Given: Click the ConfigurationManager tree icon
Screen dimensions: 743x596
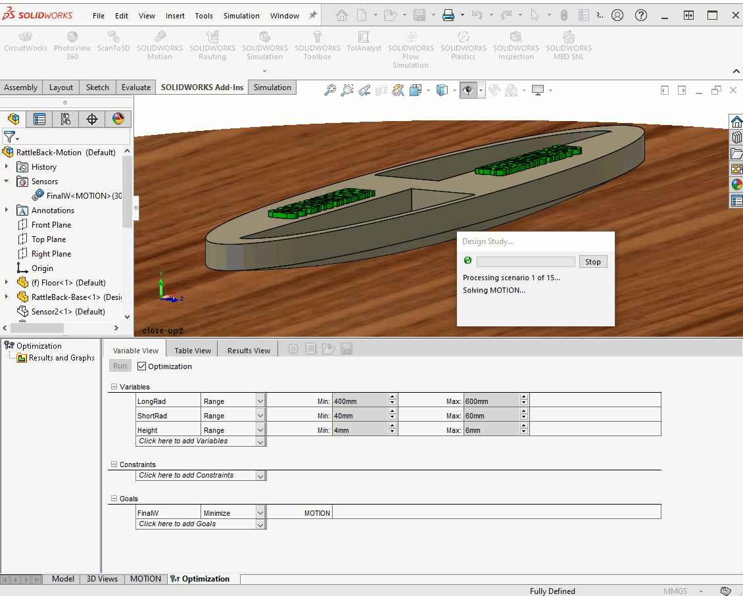Looking at the screenshot, I should tap(65, 118).
